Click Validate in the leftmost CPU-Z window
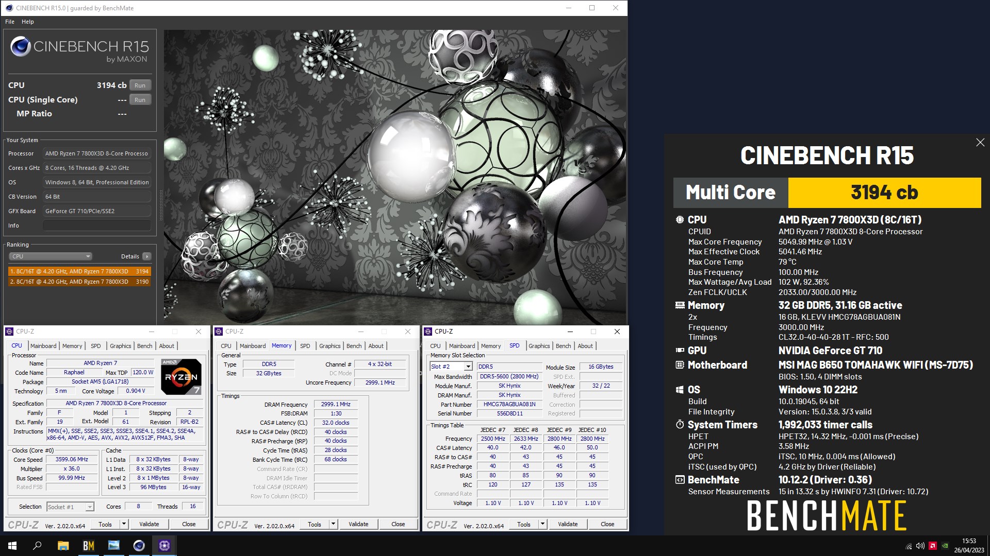Image resolution: width=990 pixels, height=556 pixels. 149,524
